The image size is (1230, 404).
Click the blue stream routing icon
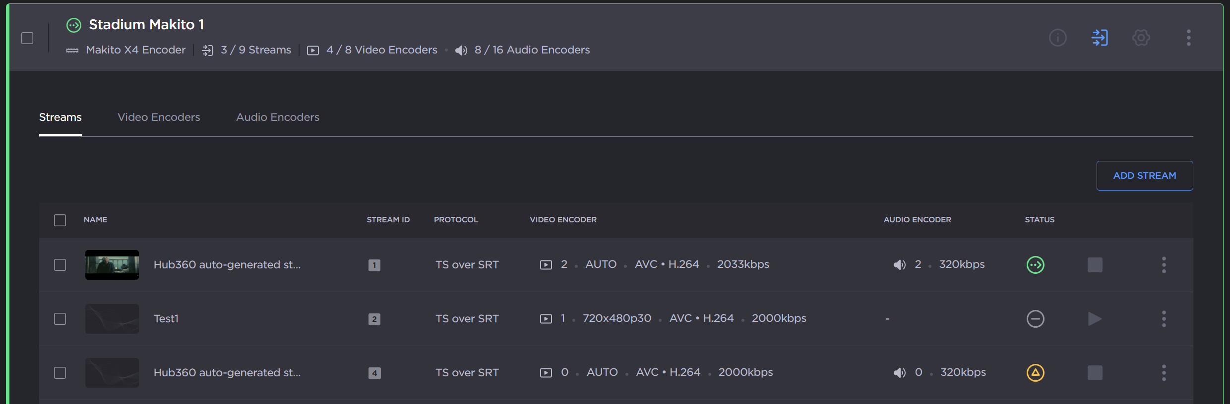1100,38
